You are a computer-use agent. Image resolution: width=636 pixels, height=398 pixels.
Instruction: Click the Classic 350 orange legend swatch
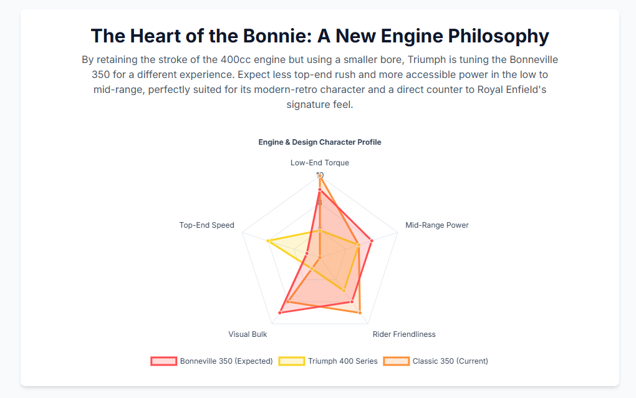[396, 361]
